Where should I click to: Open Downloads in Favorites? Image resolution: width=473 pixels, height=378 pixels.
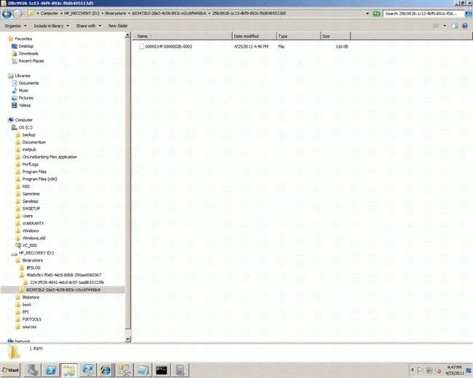click(x=28, y=53)
